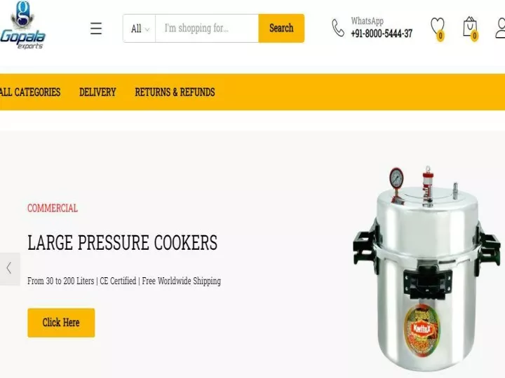The width and height of the screenshot is (505, 378).
Task: Open the user account profile icon
Action: [500, 28]
